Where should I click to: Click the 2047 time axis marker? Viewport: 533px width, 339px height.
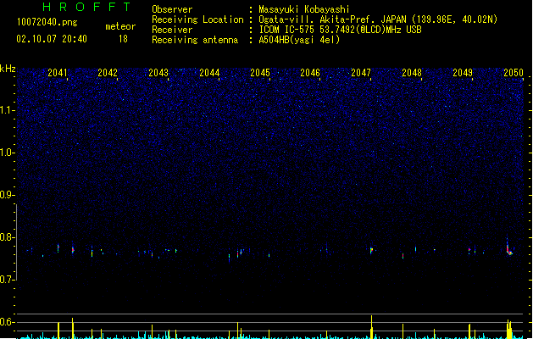point(361,73)
